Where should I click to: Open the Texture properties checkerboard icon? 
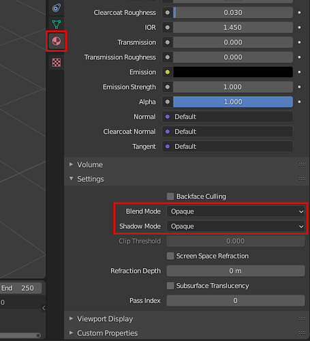57,62
